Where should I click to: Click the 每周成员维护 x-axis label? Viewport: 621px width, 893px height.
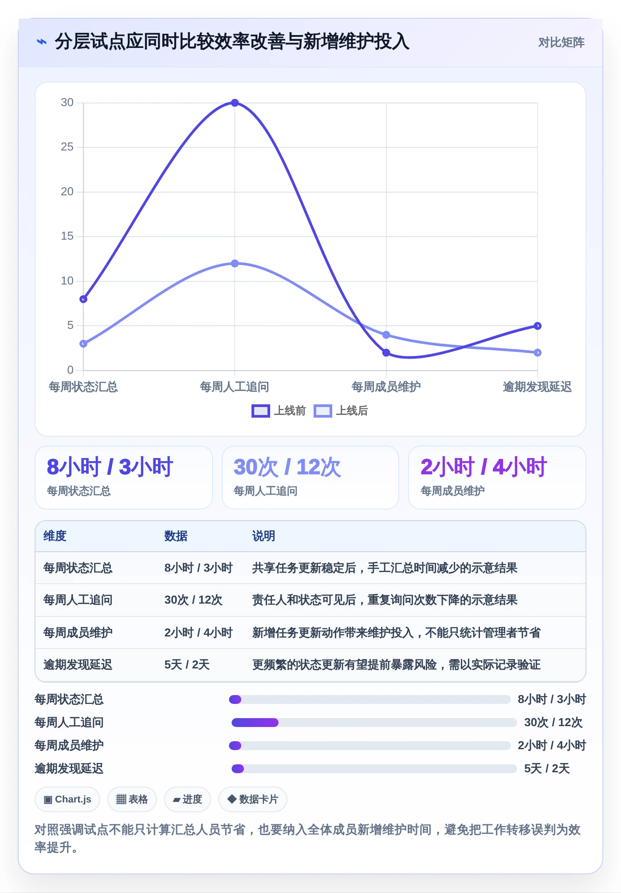coord(386,387)
